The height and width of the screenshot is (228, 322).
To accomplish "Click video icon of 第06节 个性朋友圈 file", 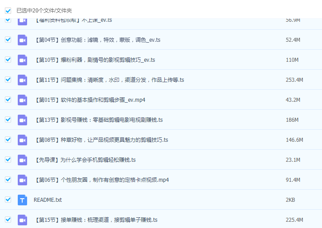I will click(22, 180).
